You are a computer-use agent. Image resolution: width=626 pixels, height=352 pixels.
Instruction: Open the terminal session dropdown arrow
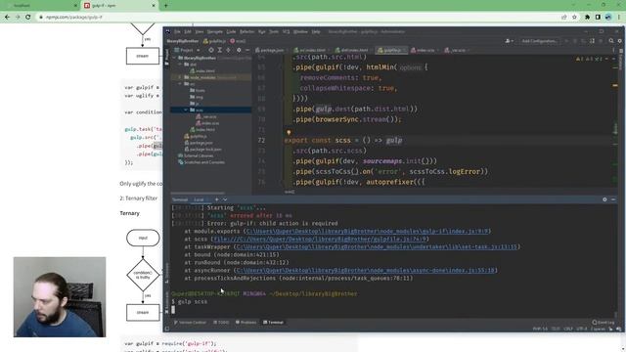[225, 199]
